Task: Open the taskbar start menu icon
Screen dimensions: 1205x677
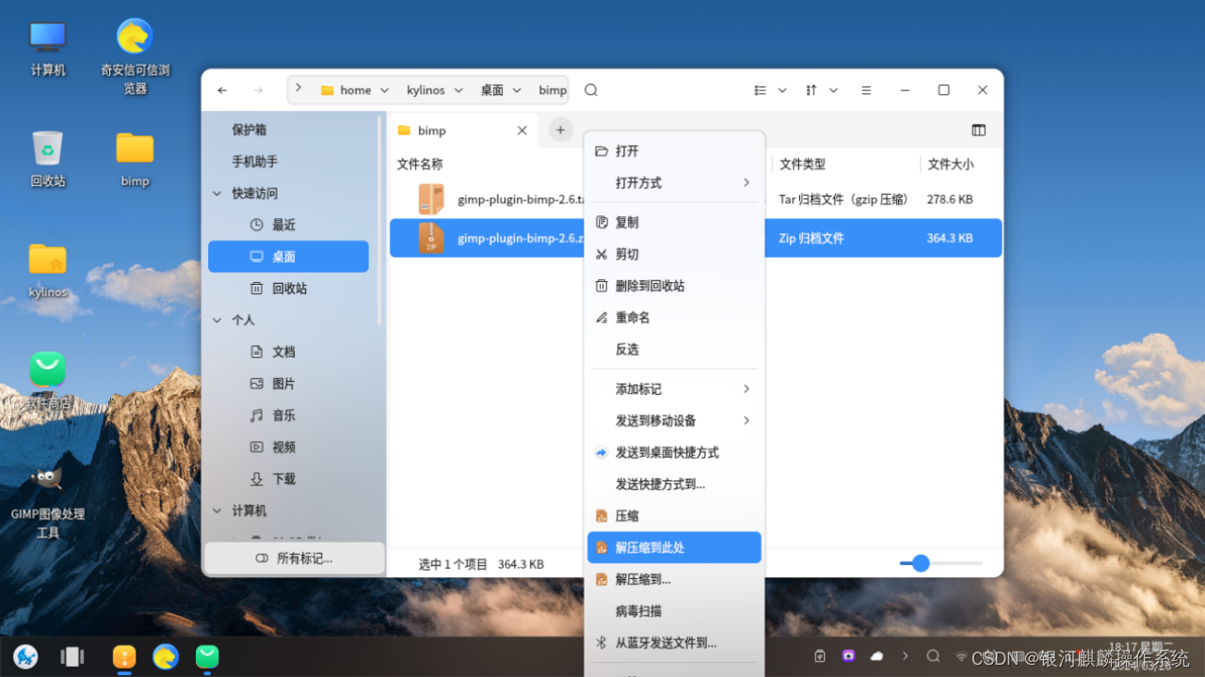Action: tap(26, 656)
